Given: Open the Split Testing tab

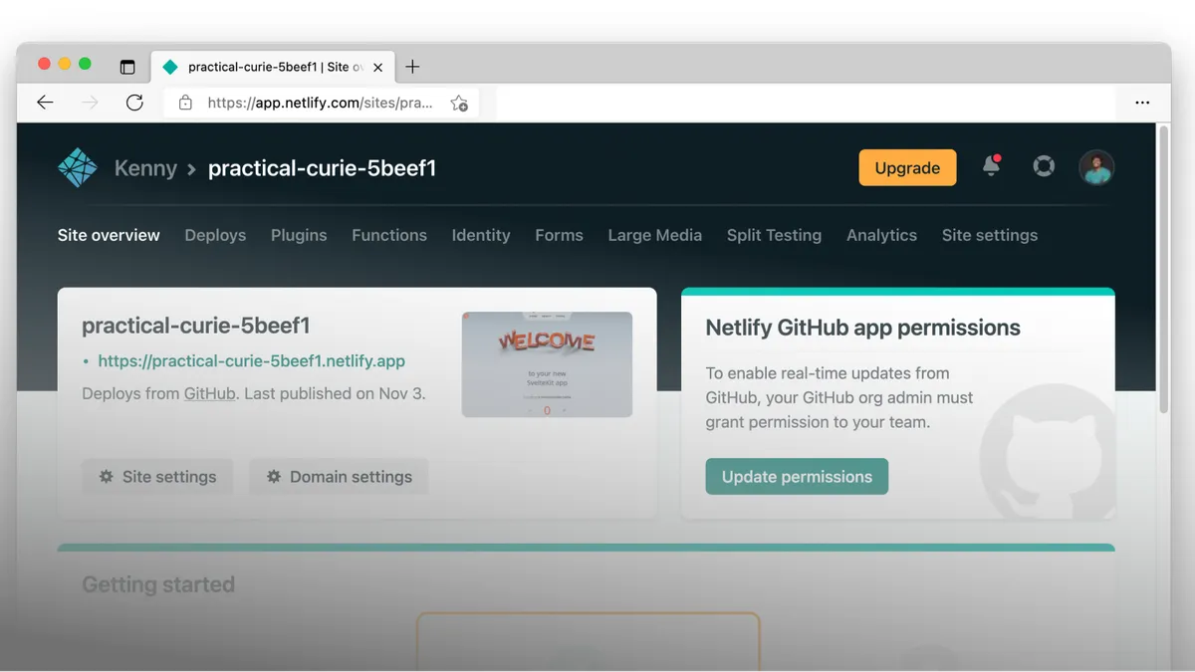Looking at the screenshot, I should [x=774, y=235].
